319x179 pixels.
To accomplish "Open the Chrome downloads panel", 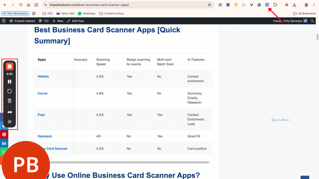I will [294, 5].
